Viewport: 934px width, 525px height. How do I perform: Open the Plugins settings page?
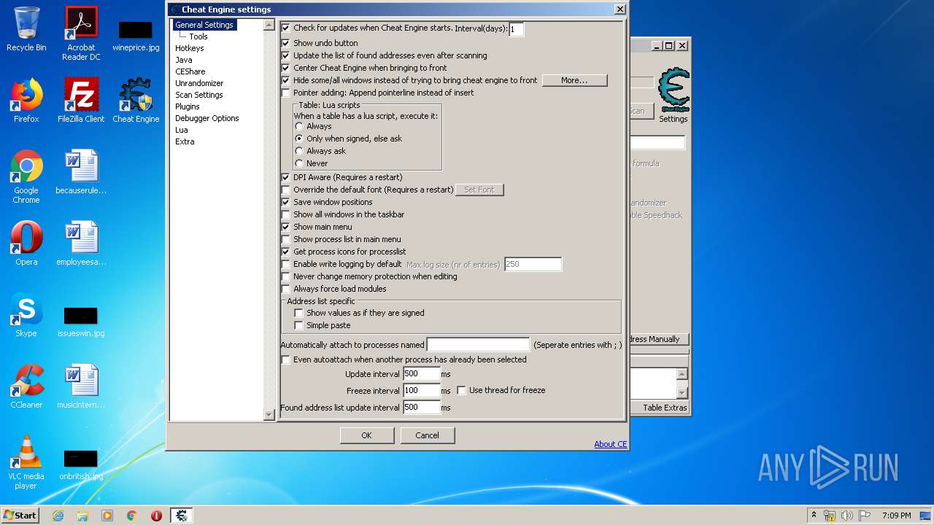[188, 106]
